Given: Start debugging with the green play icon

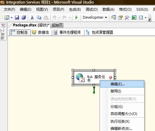Looking at the screenshot, I should [76, 17].
